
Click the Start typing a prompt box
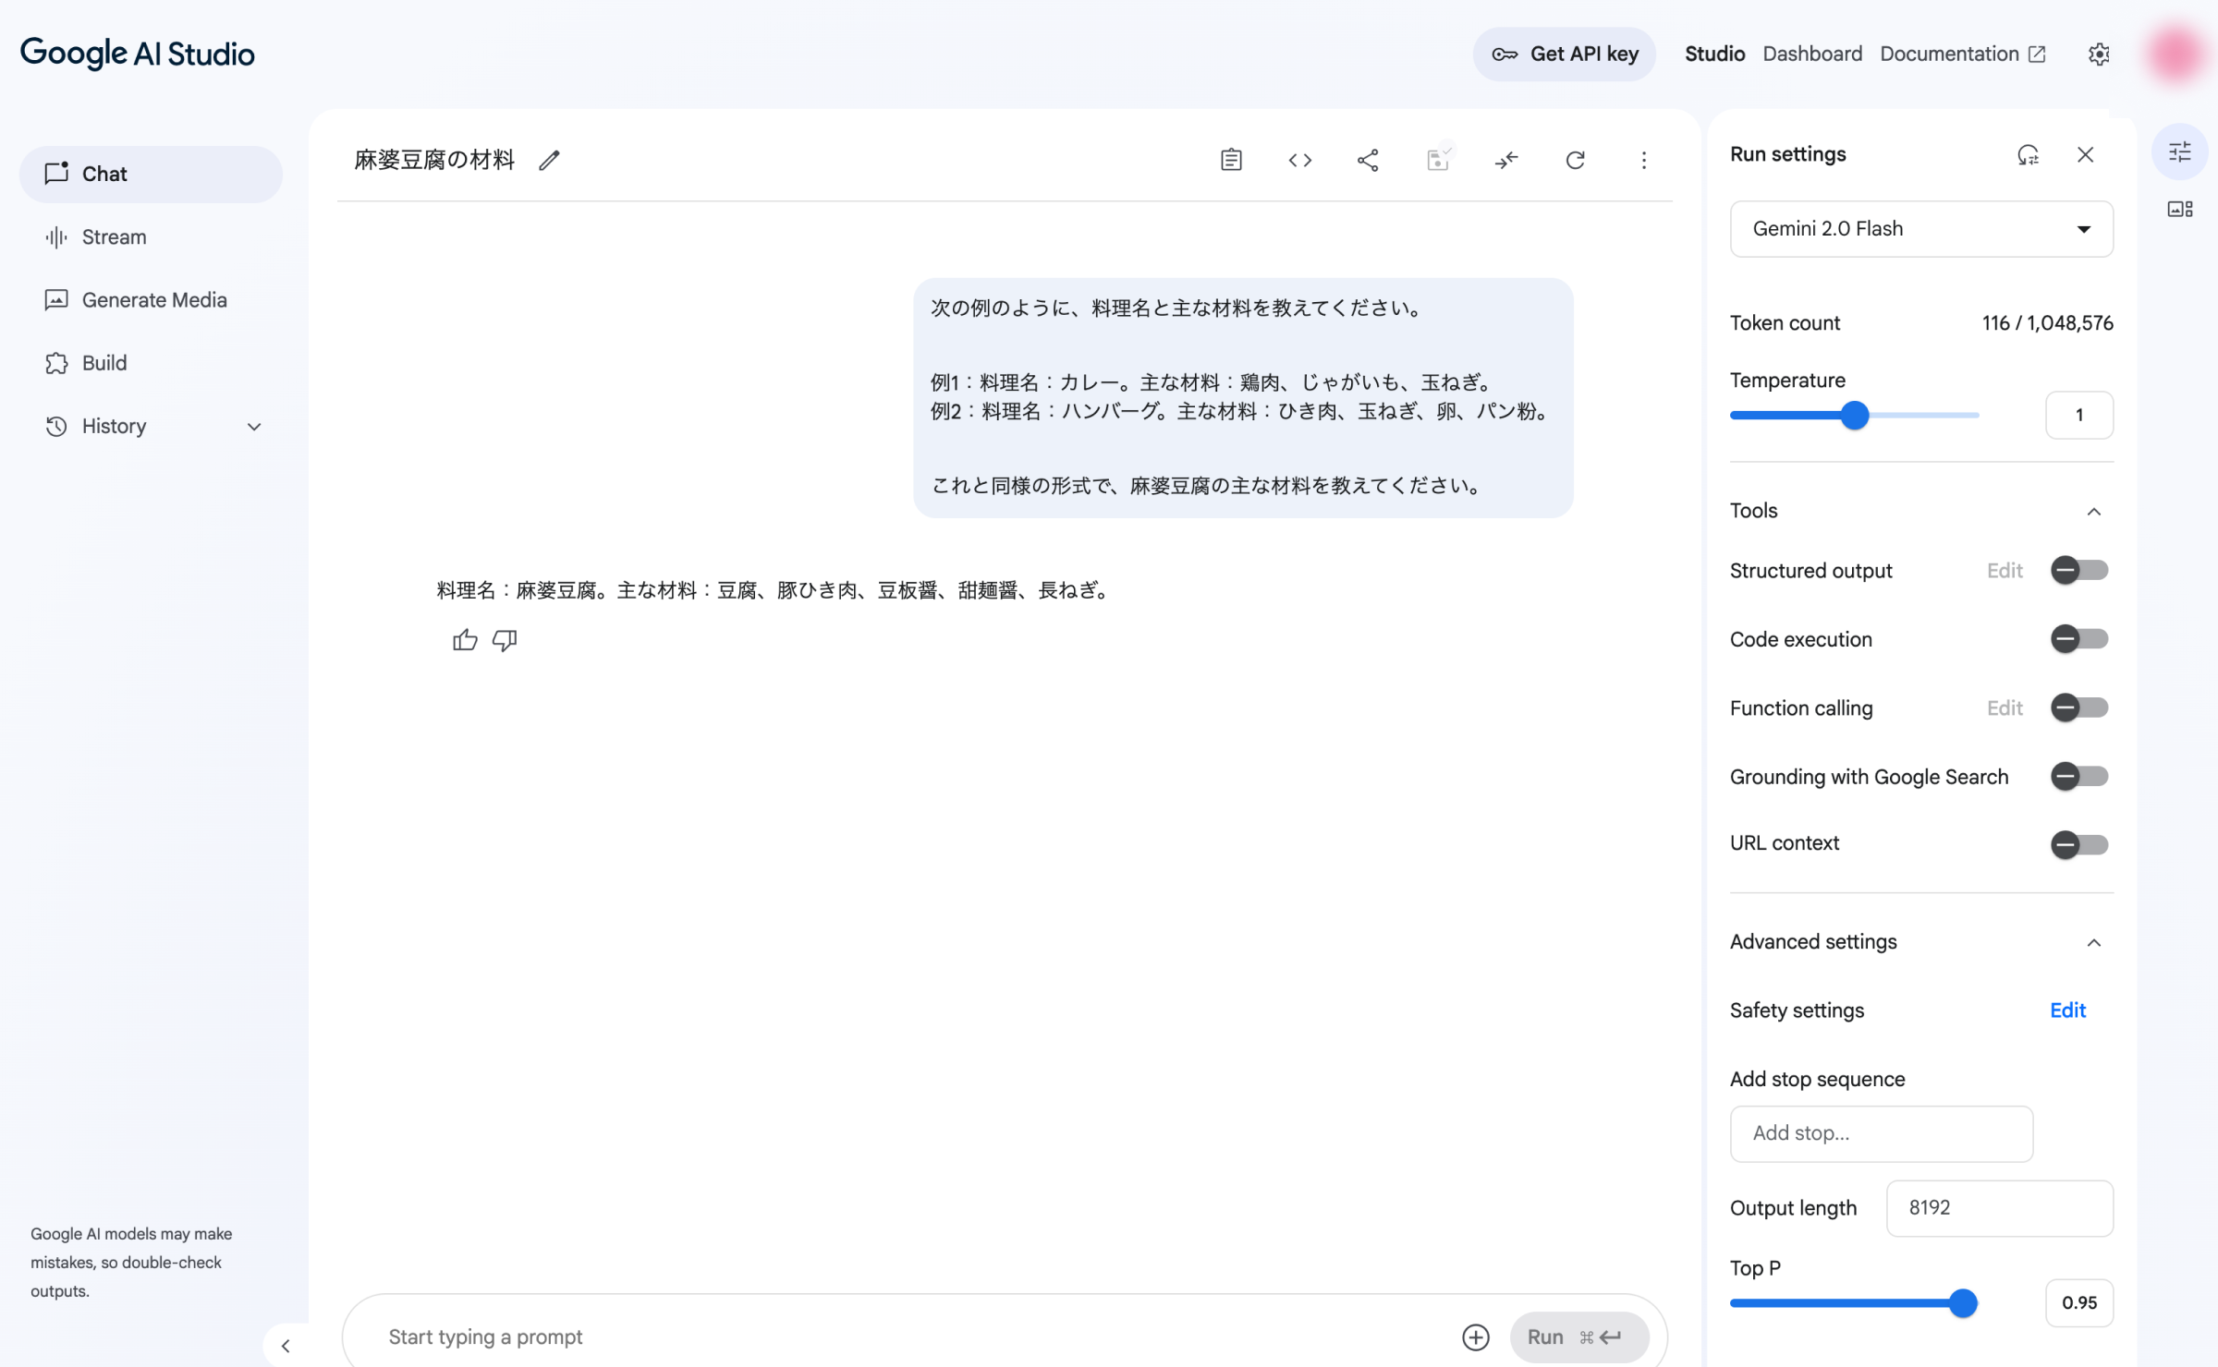[x=915, y=1337]
